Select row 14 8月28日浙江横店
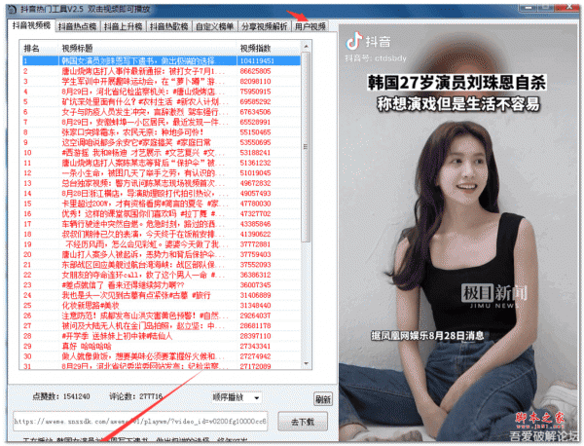Screen dimensions: 584x446 (161, 194)
